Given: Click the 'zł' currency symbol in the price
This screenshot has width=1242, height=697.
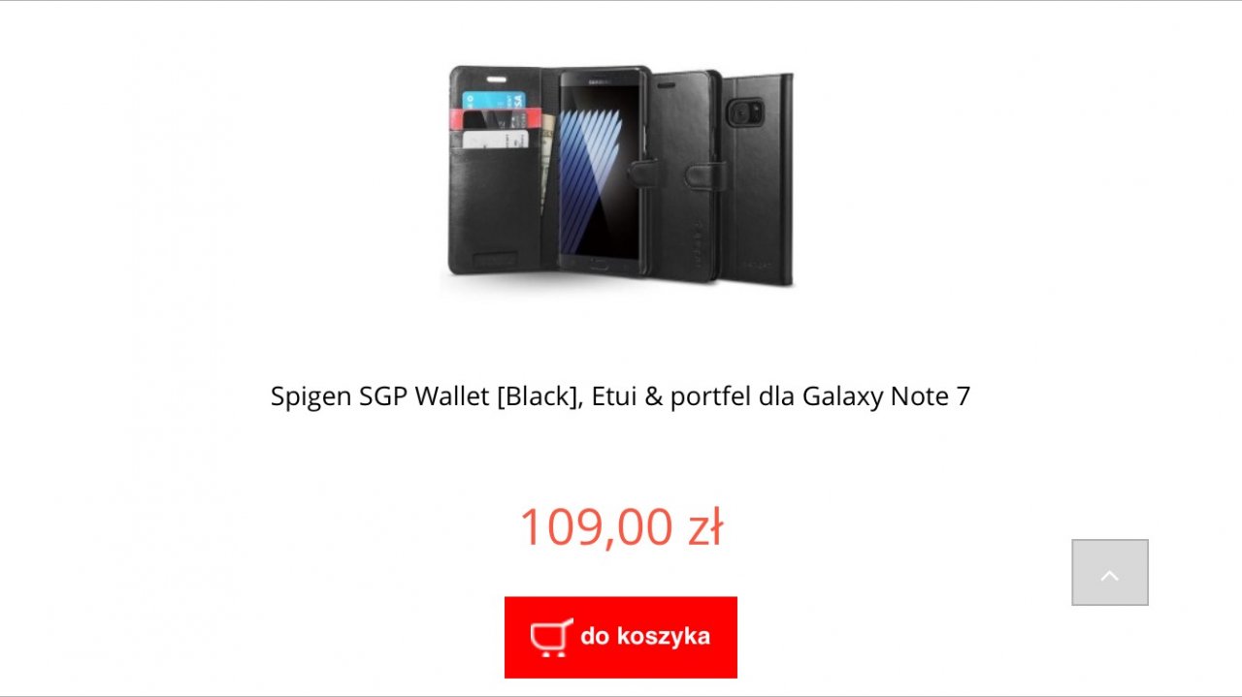Looking at the screenshot, I should 704,526.
